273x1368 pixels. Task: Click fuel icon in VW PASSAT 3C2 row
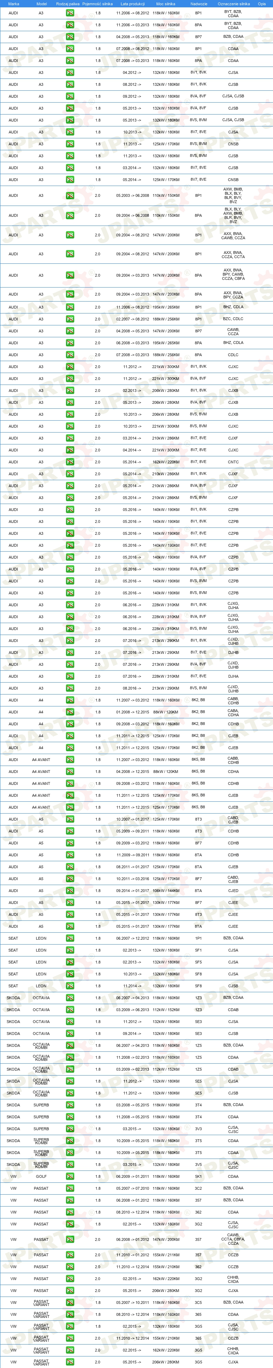click(70, 1188)
